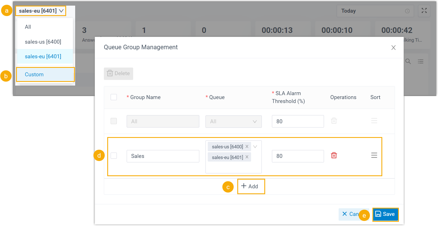Close the Queue Group Management dialog

[x=393, y=48]
